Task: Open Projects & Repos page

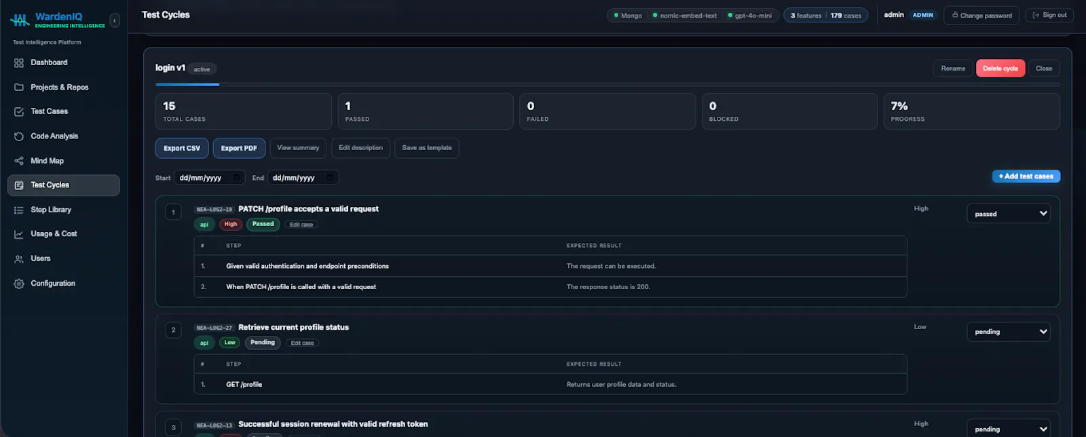Action: click(x=64, y=88)
